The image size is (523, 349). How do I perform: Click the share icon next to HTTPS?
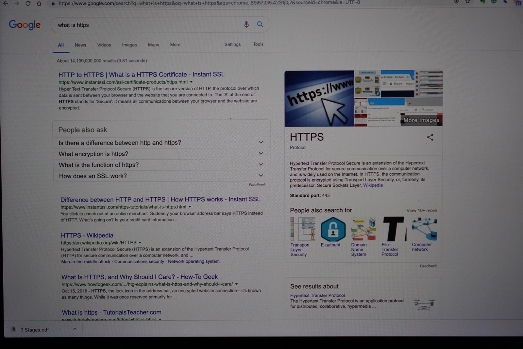tap(430, 137)
